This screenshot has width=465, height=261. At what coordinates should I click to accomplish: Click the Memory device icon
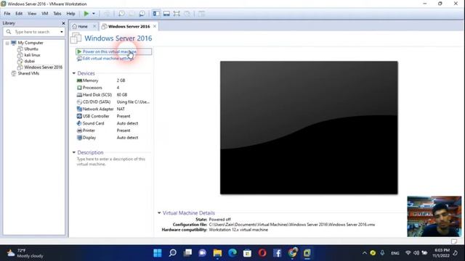[x=79, y=80]
